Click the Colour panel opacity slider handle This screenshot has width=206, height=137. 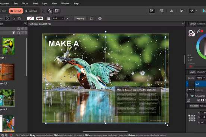191,67
